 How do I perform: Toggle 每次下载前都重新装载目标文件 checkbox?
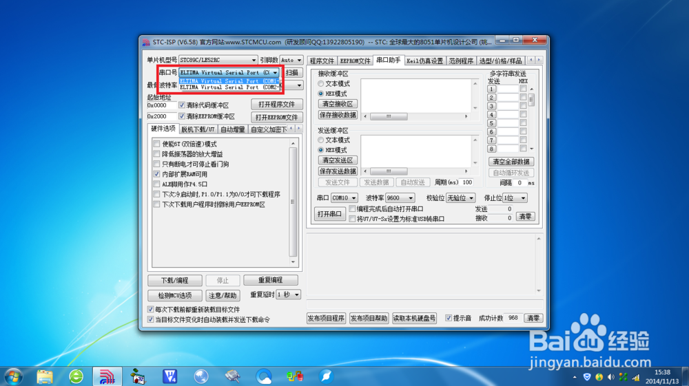(x=150, y=309)
